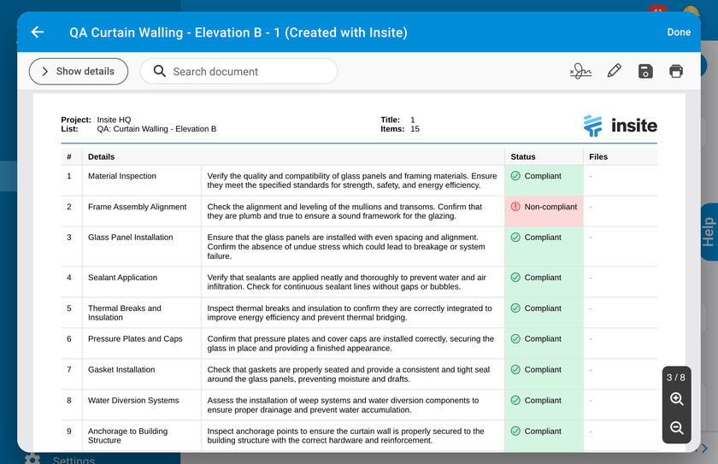Click the page indicator 3 / 8

pyautogui.click(x=676, y=377)
